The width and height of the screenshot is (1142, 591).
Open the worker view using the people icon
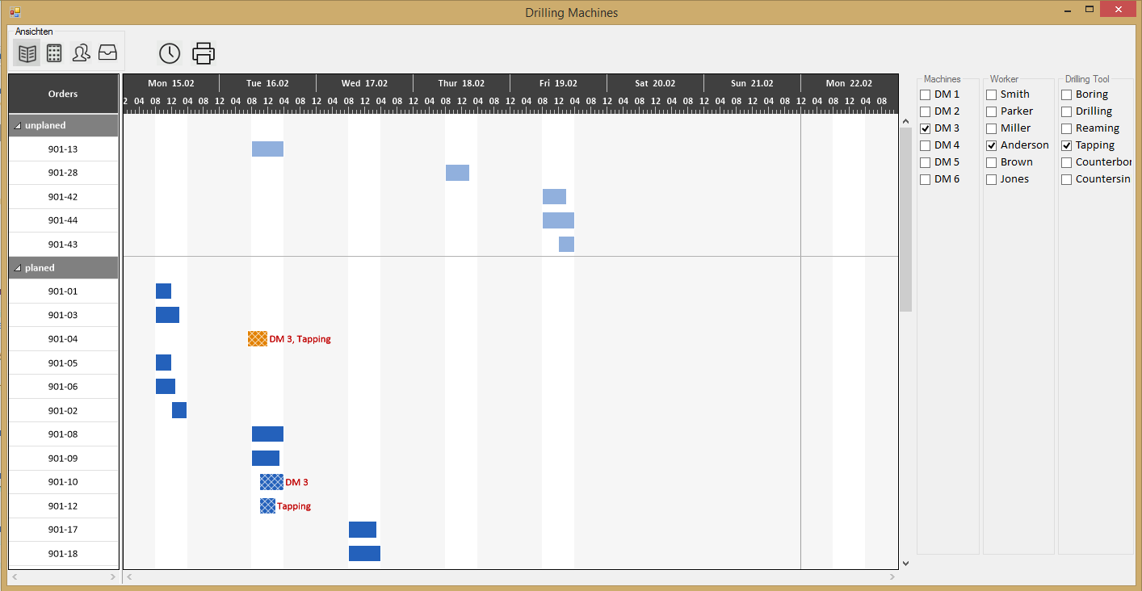(x=81, y=52)
